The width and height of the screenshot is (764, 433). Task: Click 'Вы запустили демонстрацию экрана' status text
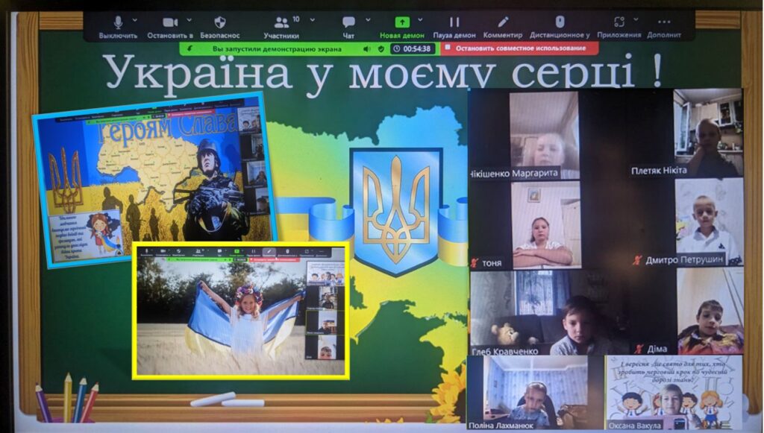click(x=277, y=48)
